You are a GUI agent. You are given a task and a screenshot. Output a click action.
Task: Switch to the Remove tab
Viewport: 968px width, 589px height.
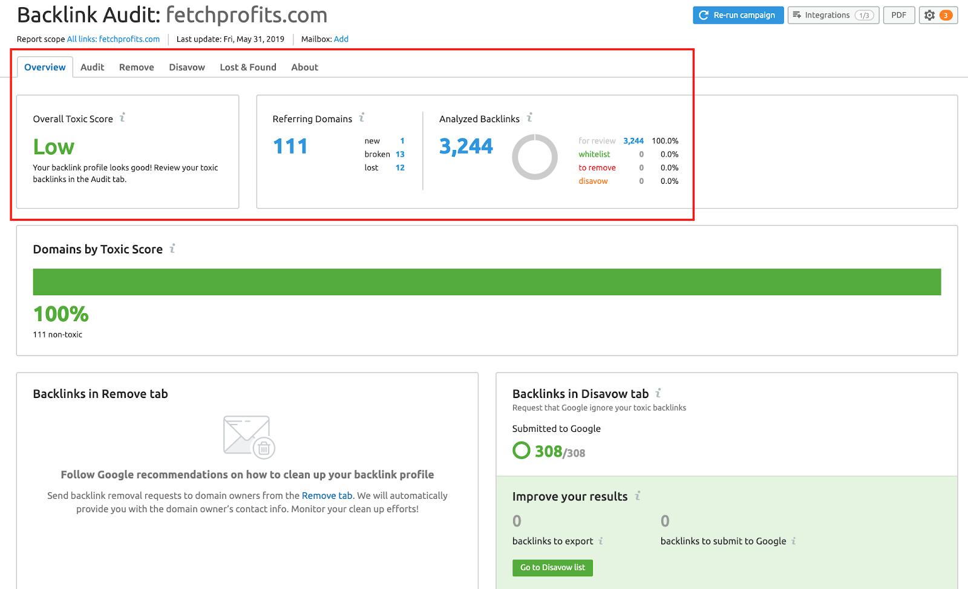point(136,67)
